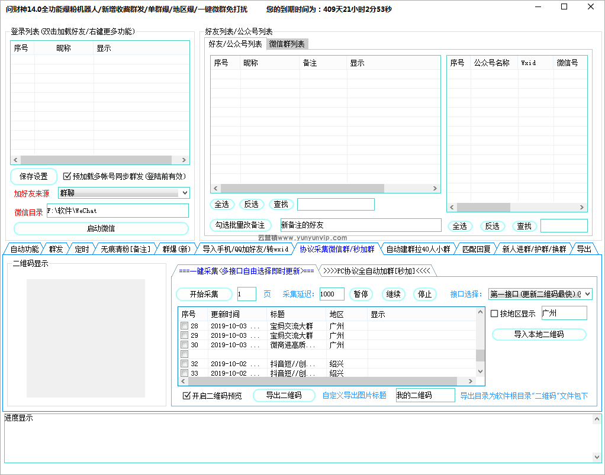
Task: Pause collection with the 暂停 button
Action: [361, 294]
